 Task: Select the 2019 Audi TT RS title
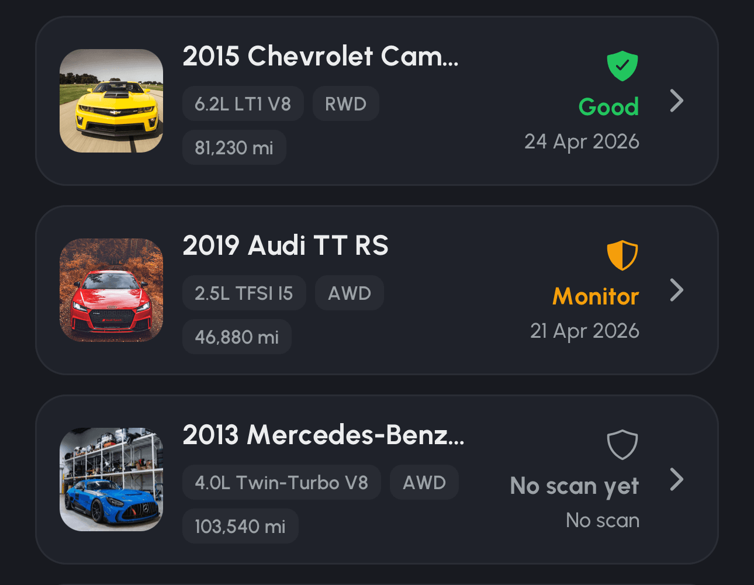(285, 245)
